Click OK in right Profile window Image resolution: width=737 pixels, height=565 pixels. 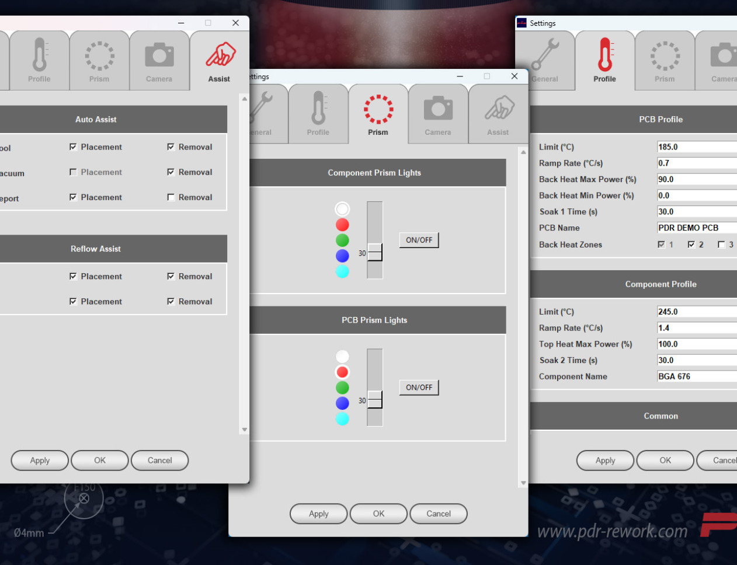click(665, 461)
